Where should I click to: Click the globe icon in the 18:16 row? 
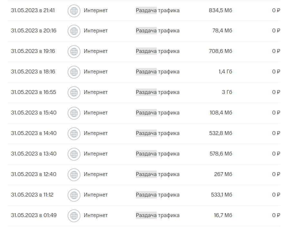click(74, 72)
